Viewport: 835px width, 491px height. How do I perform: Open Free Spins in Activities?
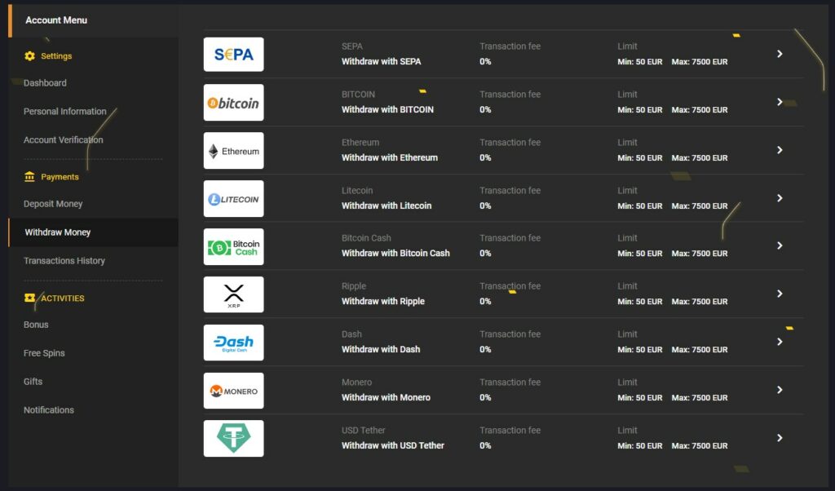tap(44, 353)
